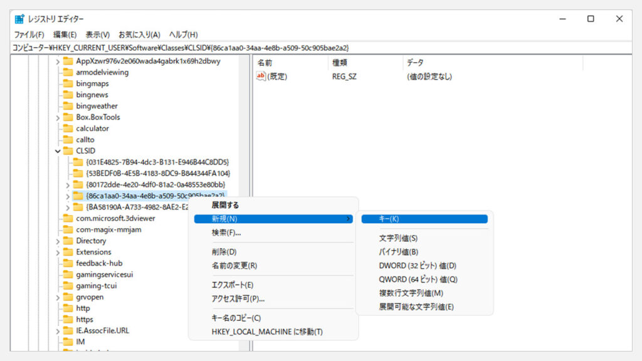Select DWORD (32 ビット) 値(D) in submenu

click(x=418, y=266)
